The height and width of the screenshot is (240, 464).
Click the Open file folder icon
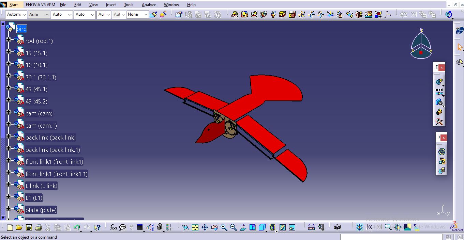pos(19,227)
